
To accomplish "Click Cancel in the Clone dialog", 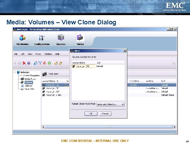I will coord(105,114).
